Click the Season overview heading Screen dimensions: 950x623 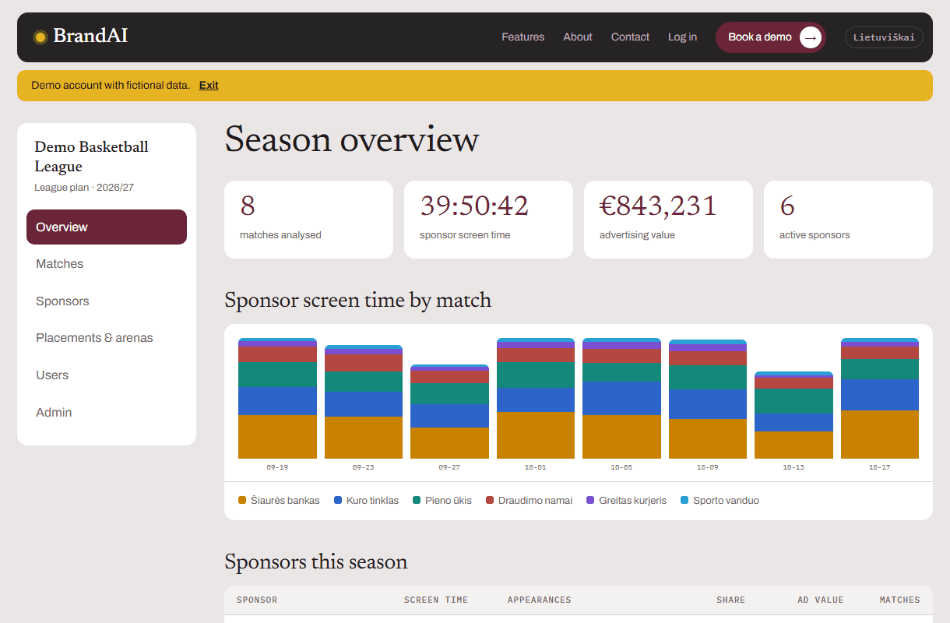352,140
